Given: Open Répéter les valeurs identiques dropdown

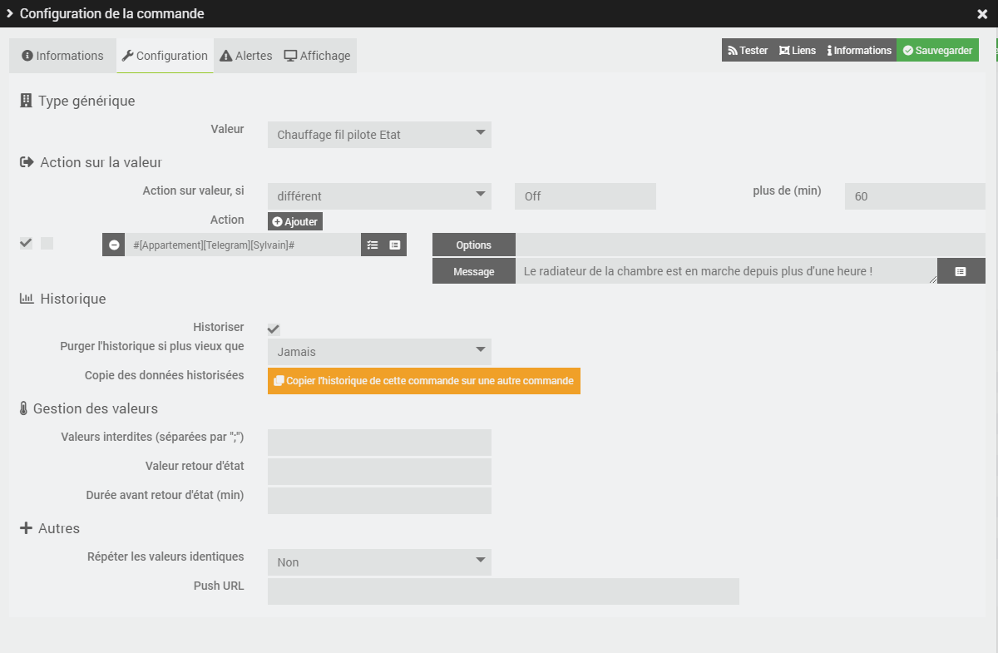Looking at the screenshot, I should [x=379, y=562].
